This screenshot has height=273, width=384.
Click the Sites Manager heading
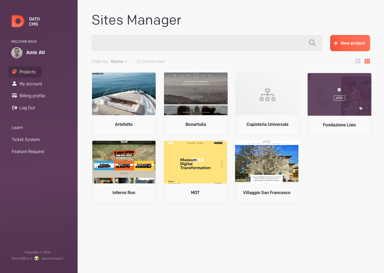click(137, 20)
